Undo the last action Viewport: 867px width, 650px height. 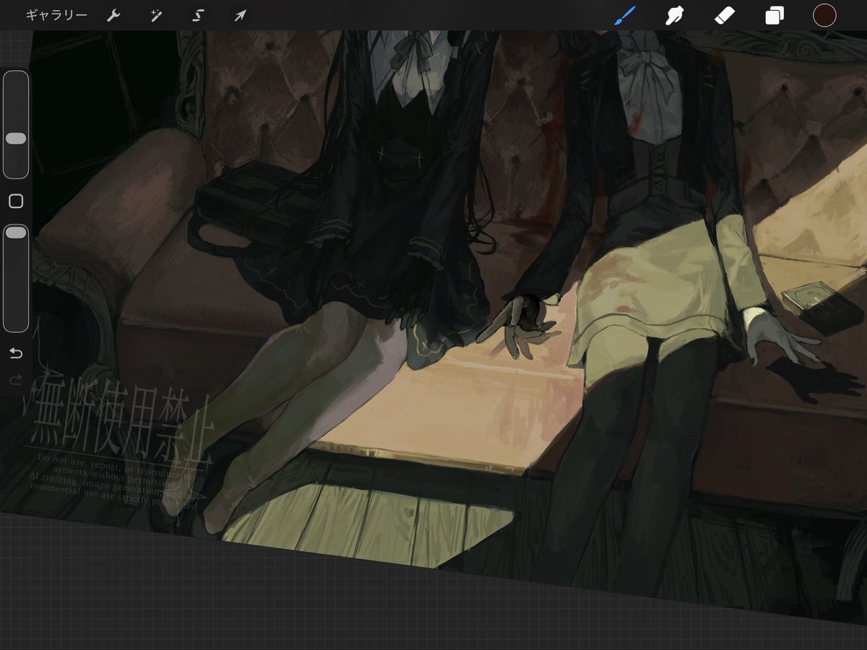[16, 353]
